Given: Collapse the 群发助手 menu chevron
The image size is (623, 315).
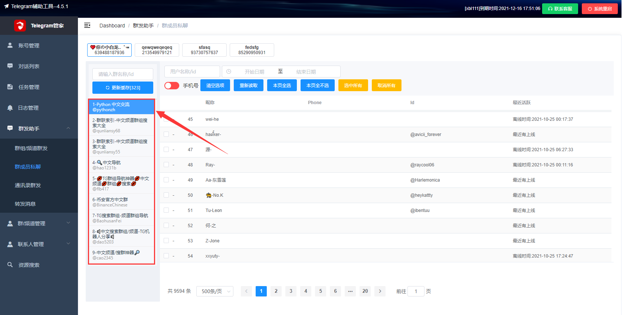Looking at the screenshot, I should coord(68,128).
